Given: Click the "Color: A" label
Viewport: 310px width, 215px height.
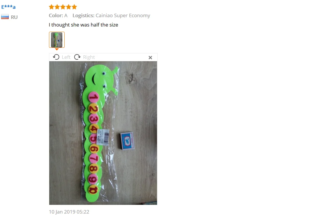Looking at the screenshot, I should coord(58,15).
